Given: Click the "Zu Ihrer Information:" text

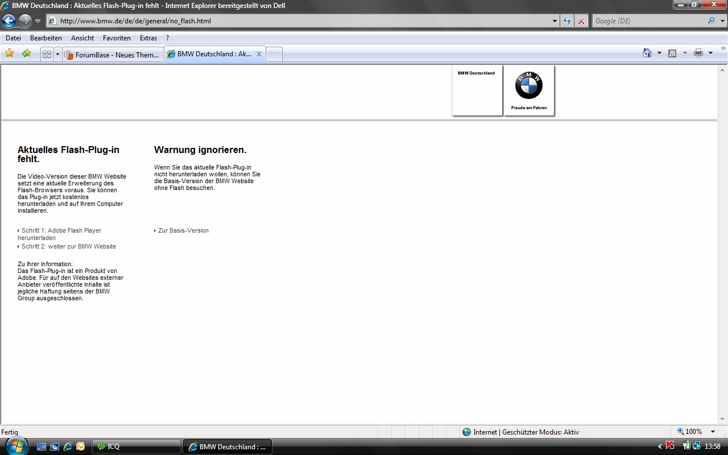Looking at the screenshot, I should 45,264.
